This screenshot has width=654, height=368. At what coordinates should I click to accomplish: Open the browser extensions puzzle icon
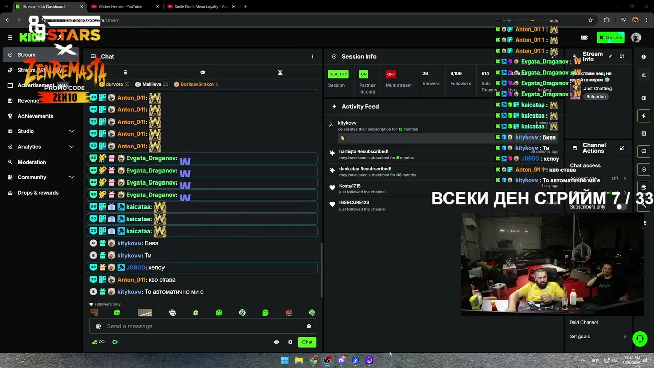(606, 20)
